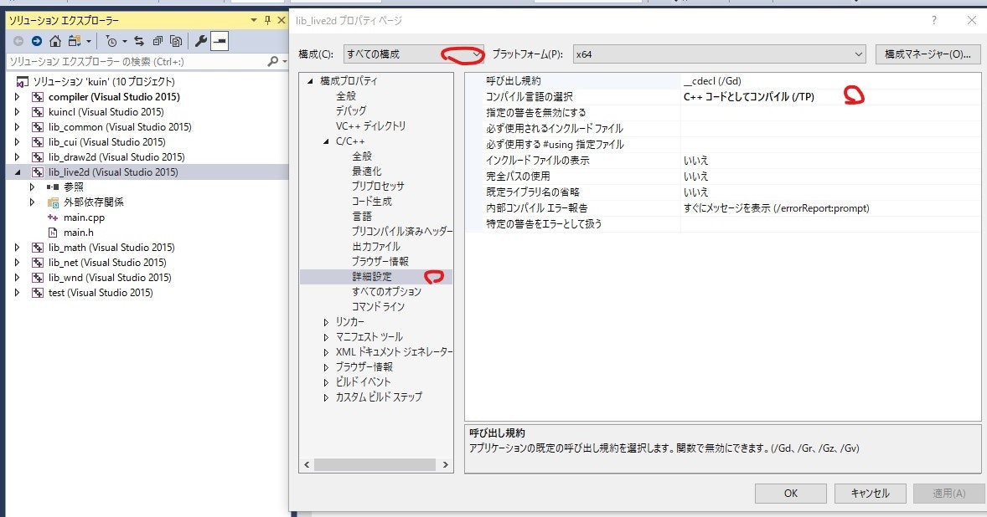Click the 構成マネージャー button
This screenshot has height=517, width=987.
coord(928,54)
